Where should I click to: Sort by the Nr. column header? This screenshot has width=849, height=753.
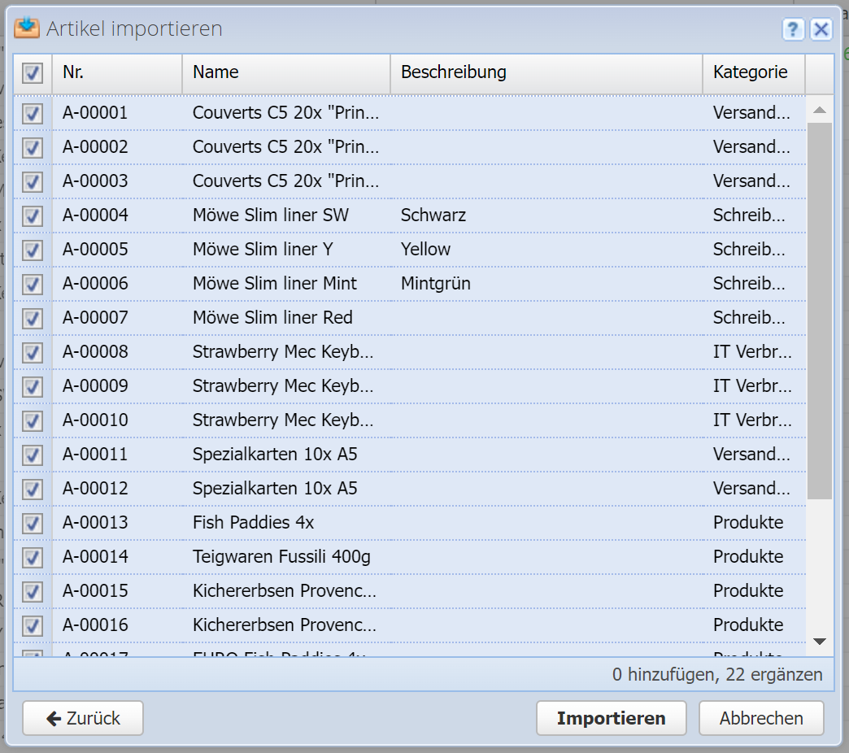pyautogui.click(x=117, y=72)
